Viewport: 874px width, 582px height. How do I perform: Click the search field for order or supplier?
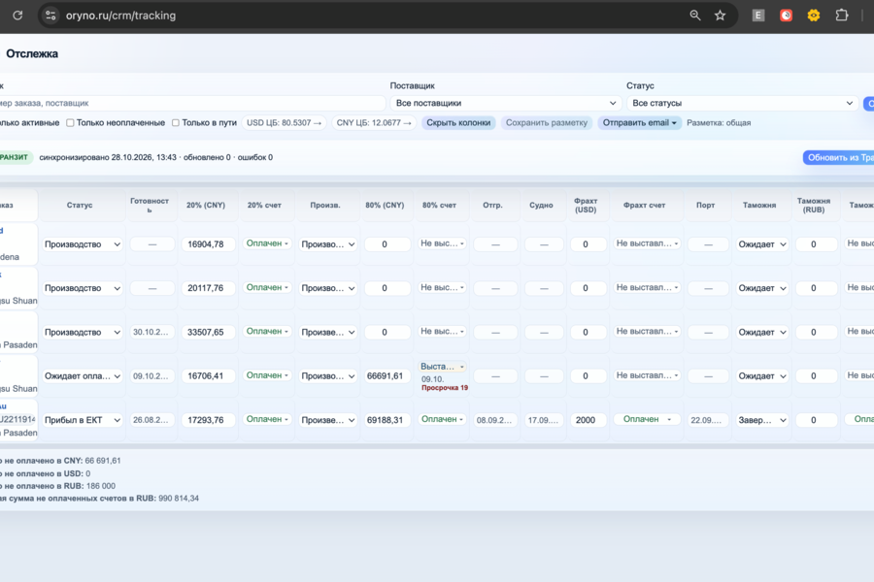[x=191, y=103]
